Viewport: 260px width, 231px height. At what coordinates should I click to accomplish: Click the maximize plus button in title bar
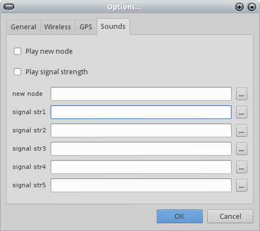point(239,7)
